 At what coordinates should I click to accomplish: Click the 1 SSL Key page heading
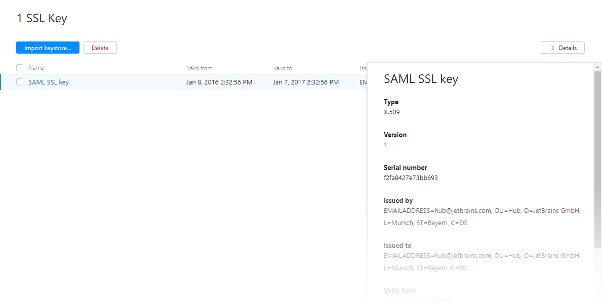coord(42,19)
